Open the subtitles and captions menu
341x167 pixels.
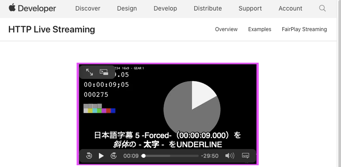coord(246,156)
